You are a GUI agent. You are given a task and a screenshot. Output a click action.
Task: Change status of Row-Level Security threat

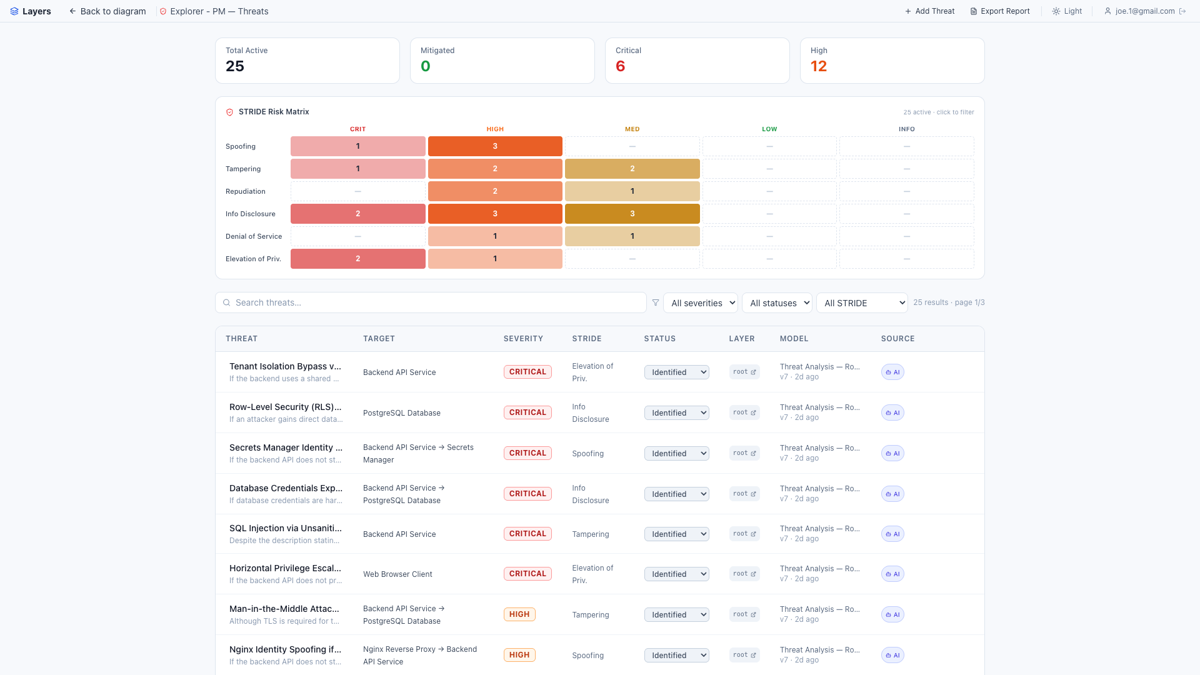pos(677,412)
